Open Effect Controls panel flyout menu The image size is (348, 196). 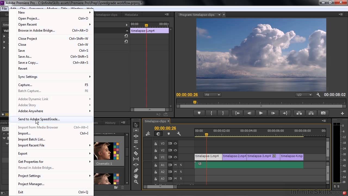(x=166, y=14)
